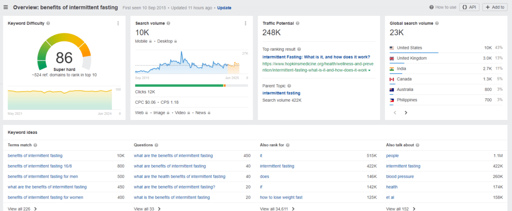The image size is (512, 211).
Task: Open the health keyword in Also talk about
Action: (x=392, y=187)
